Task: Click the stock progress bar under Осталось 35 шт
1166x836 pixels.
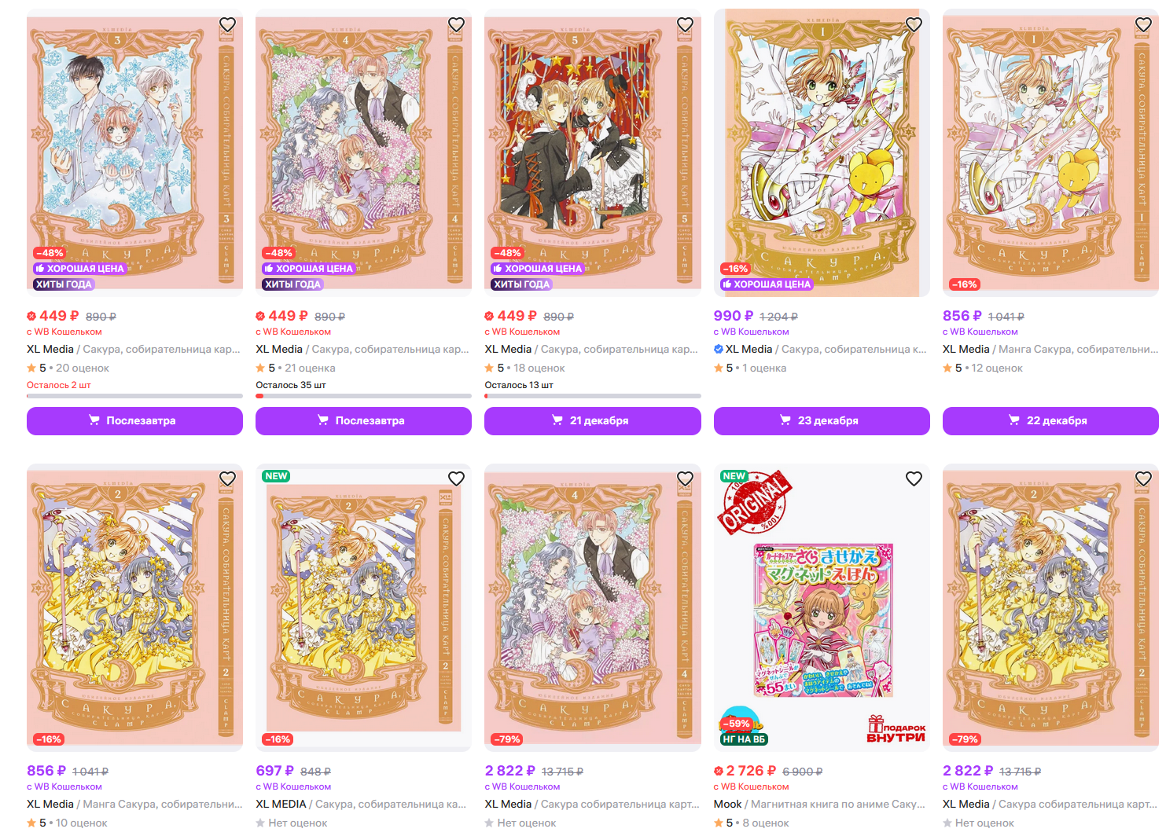Action: click(363, 396)
